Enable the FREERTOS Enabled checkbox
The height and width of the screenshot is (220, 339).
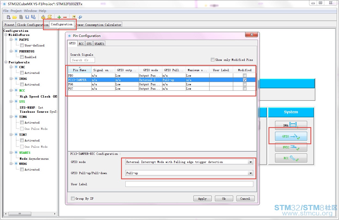coord(22,57)
